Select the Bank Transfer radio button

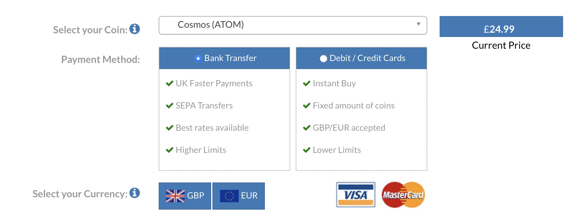(x=198, y=58)
